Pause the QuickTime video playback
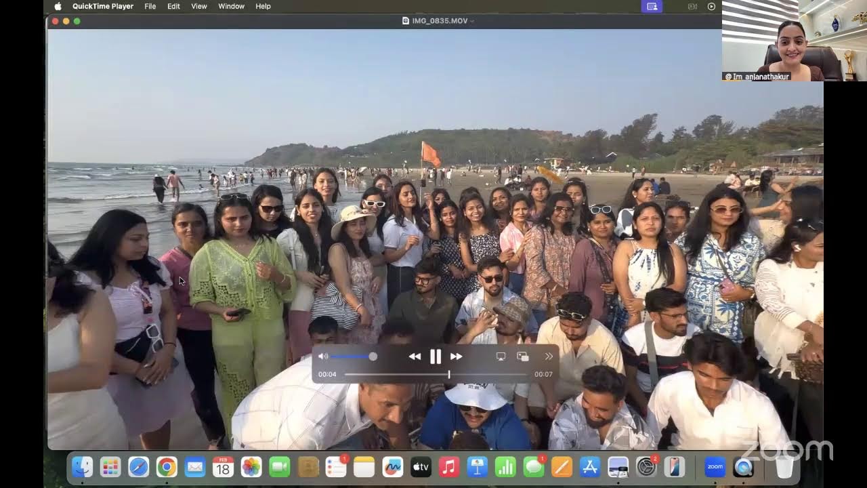 436,357
